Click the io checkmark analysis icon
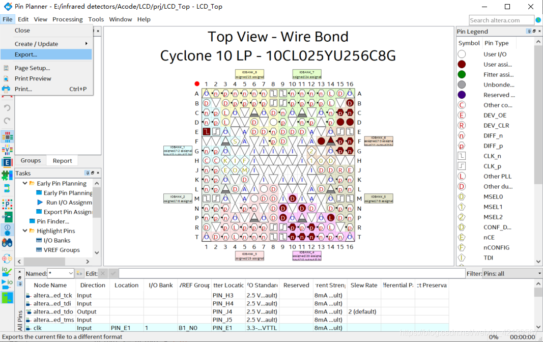 (x=7, y=271)
